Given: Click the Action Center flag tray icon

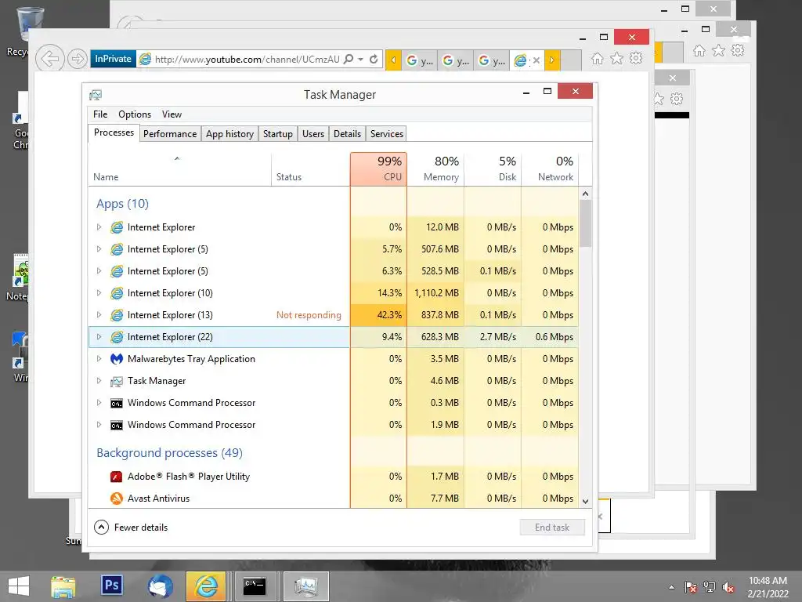Looking at the screenshot, I should 690,587.
